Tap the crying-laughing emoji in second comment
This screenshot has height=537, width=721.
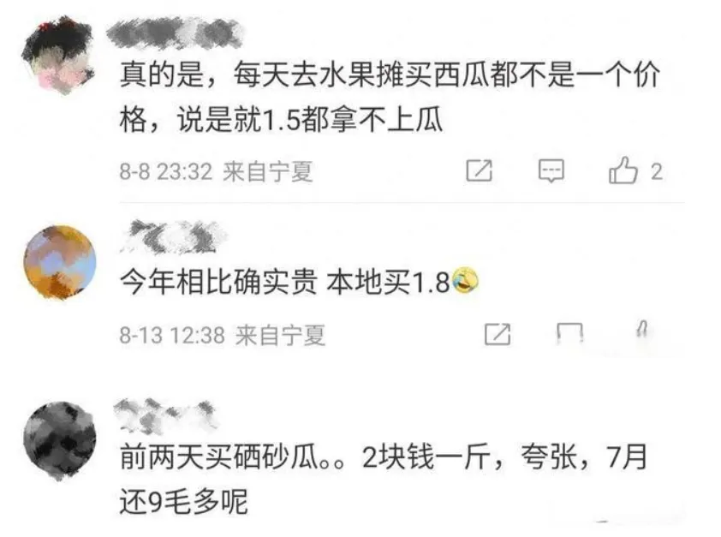coord(465,280)
